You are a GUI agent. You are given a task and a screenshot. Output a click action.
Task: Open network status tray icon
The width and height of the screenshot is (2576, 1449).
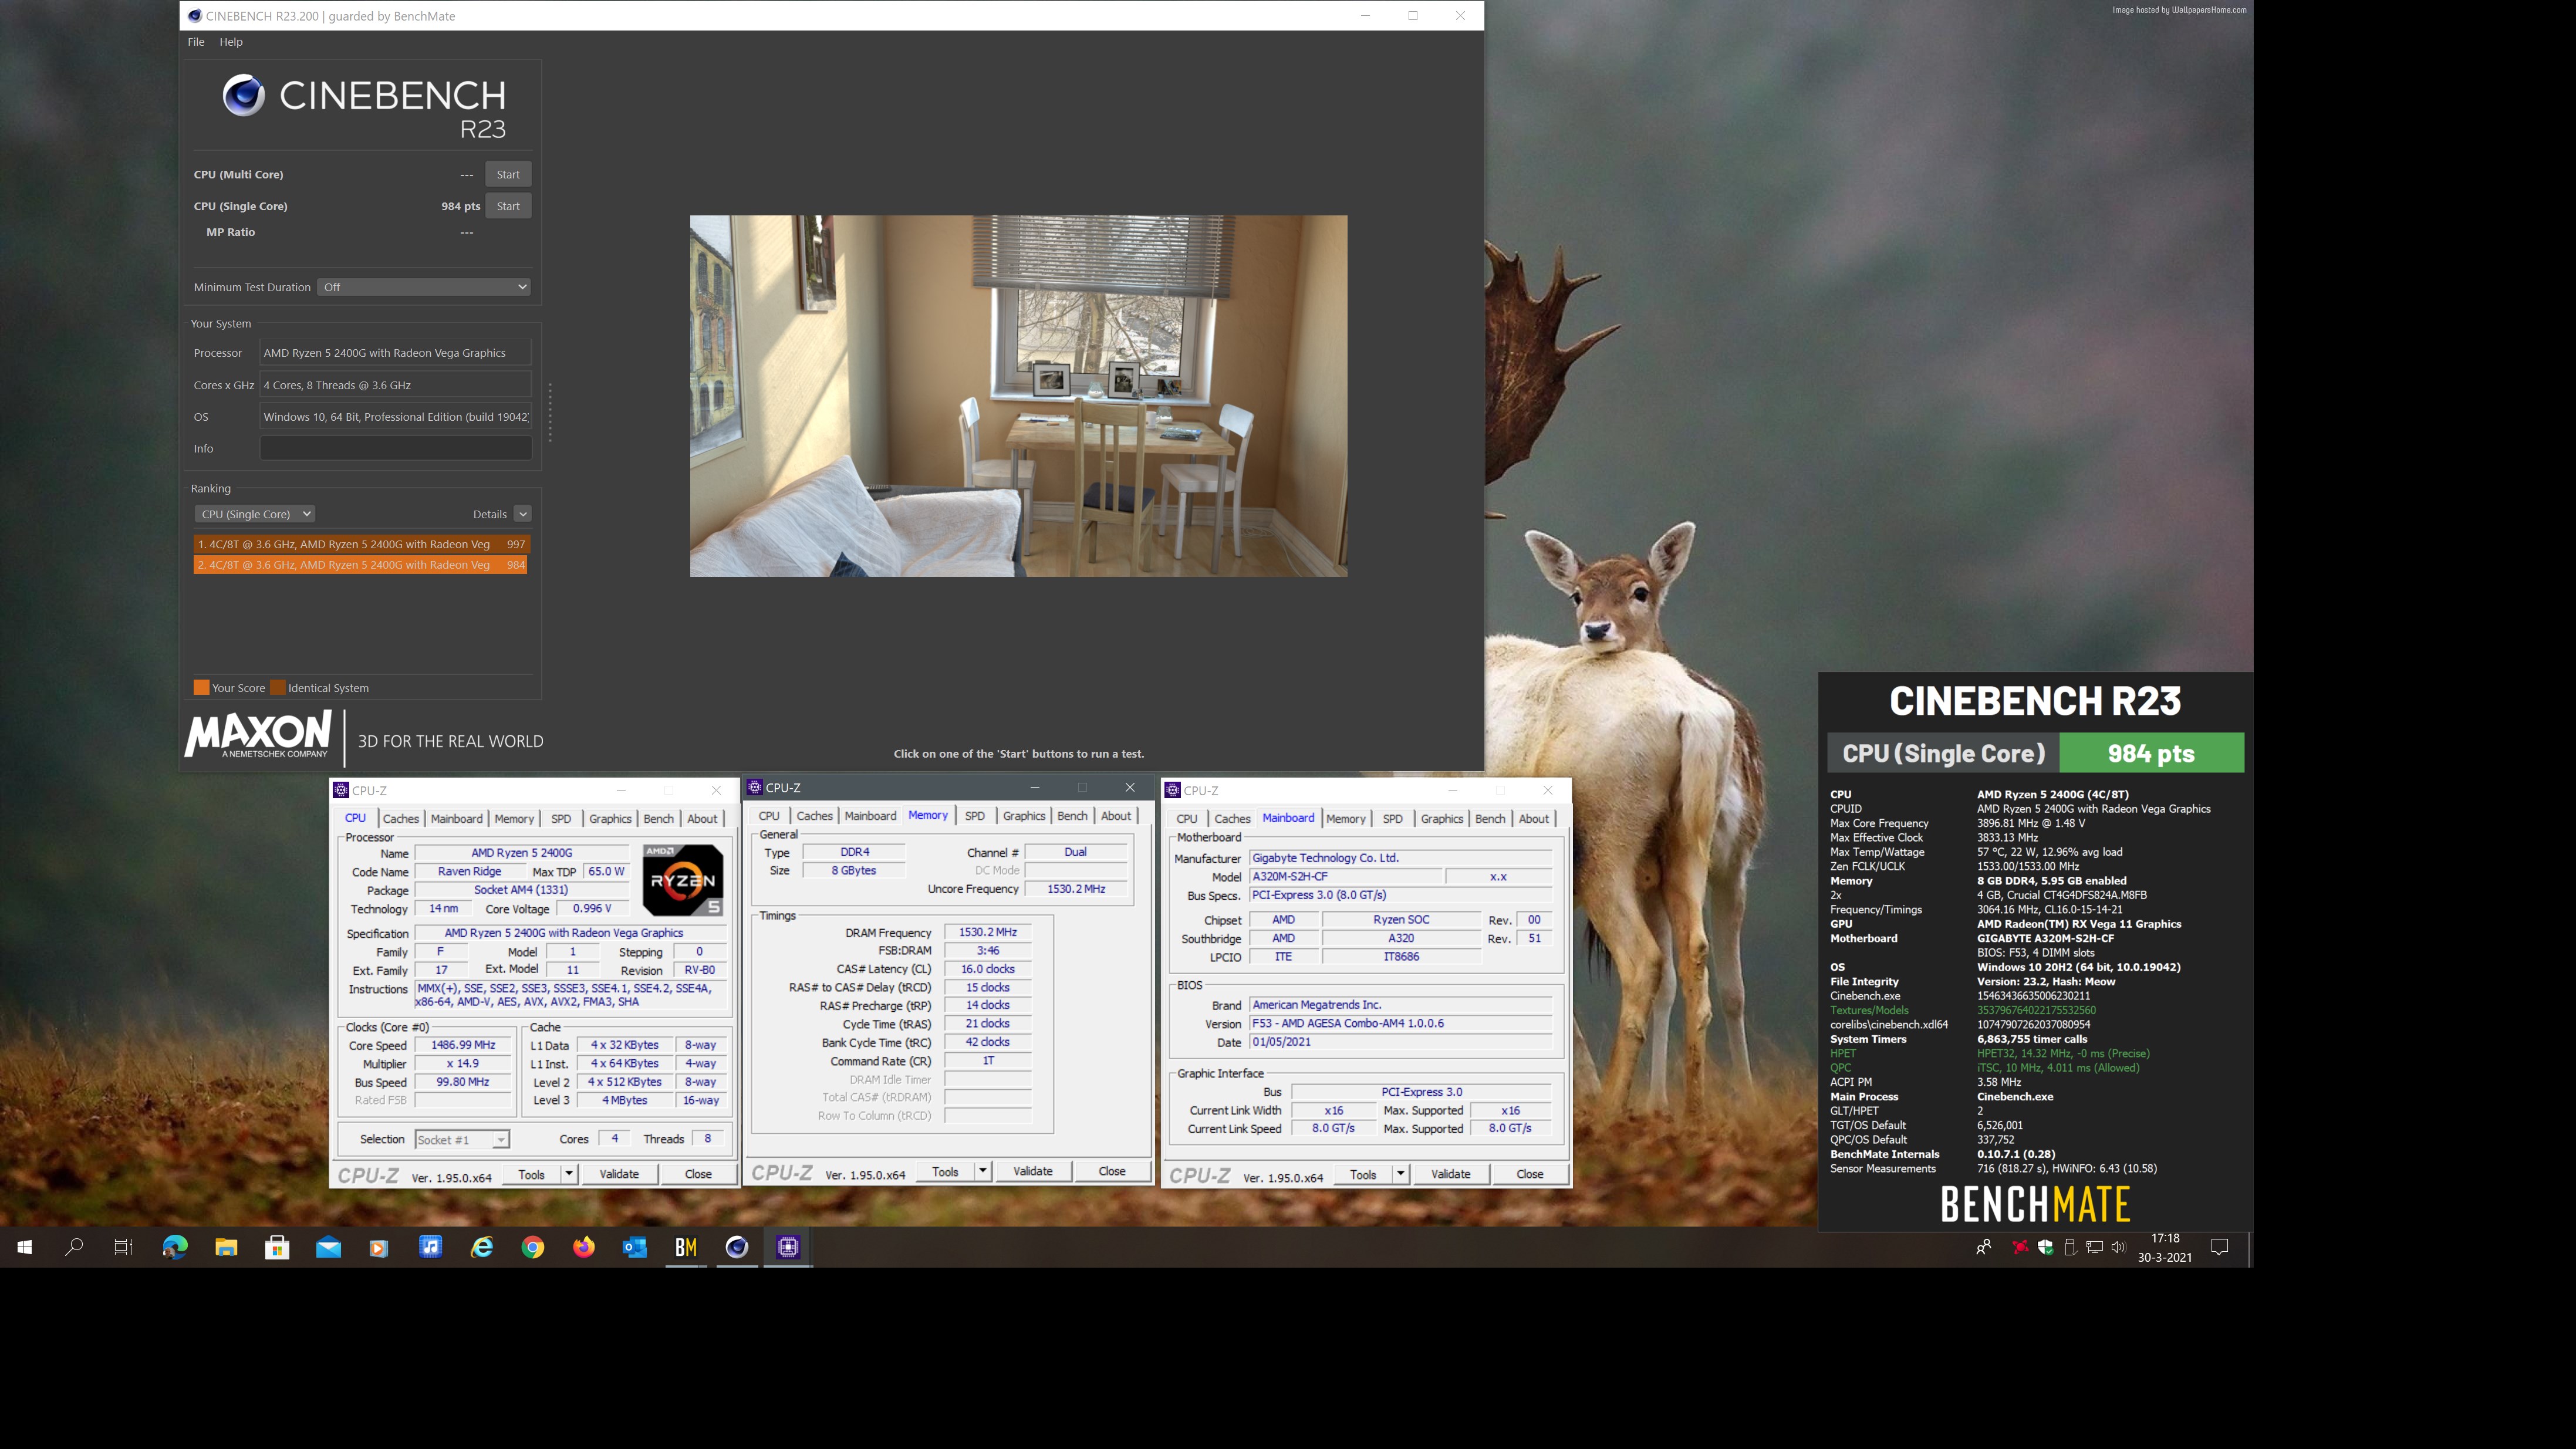[x=2094, y=1247]
